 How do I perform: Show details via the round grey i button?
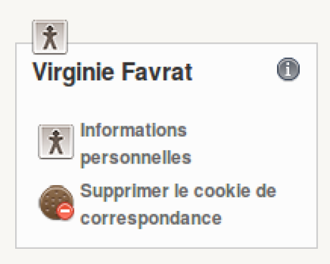coord(288,69)
